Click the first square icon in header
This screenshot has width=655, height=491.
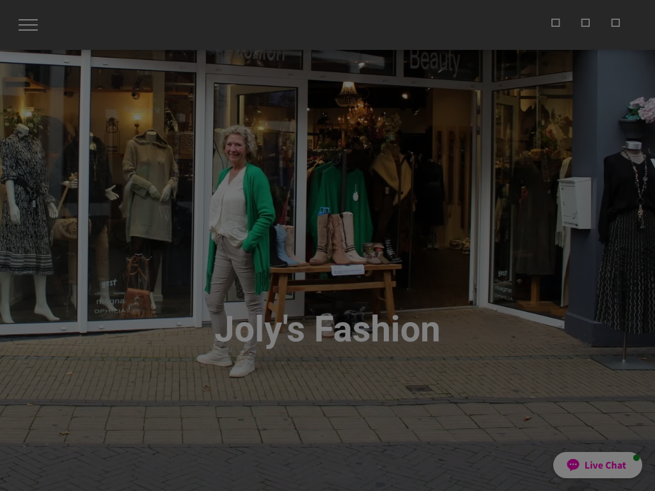click(x=555, y=23)
